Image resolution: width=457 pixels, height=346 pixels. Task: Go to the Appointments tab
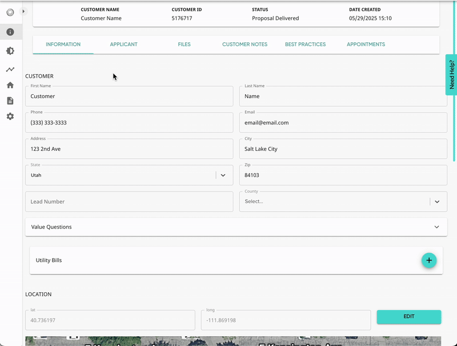coord(366,45)
